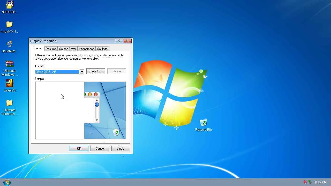Open the Screen Saver tab
Viewport: 331px width, 186px height.
[68, 49]
